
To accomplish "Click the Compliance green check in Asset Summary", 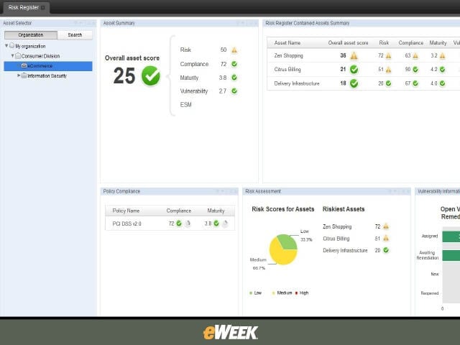I will (234, 64).
